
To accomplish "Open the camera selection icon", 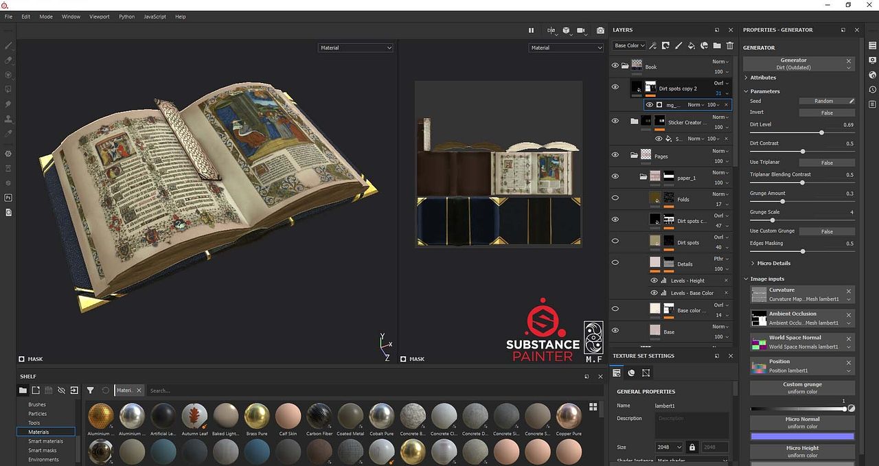I will pyautogui.click(x=582, y=30).
